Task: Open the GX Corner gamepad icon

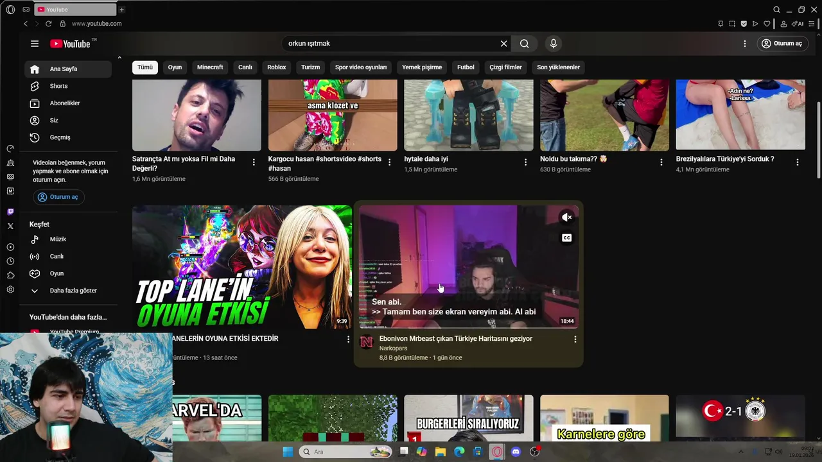Action: coord(26,10)
